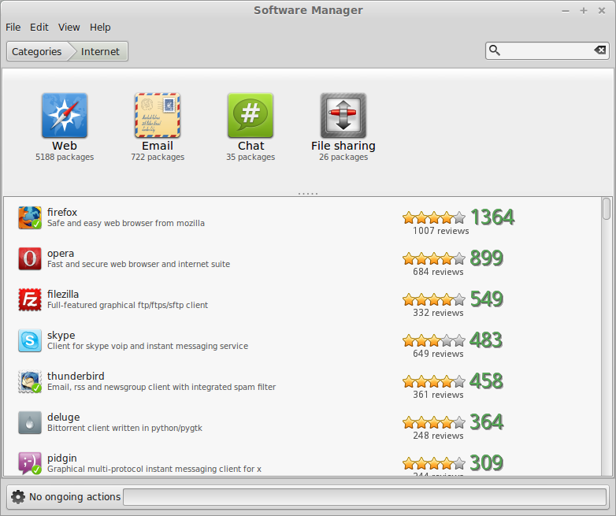Image resolution: width=616 pixels, height=516 pixels.
Task: Click 'Bittorrent client written in python/pygtk' description
Action: pos(124,428)
